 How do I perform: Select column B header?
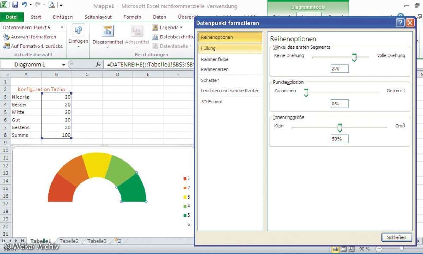pos(56,74)
